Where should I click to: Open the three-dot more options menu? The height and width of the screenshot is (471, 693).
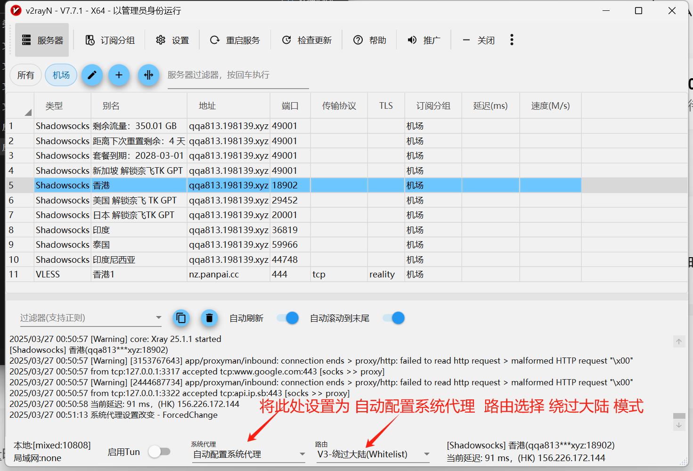tap(512, 40)
